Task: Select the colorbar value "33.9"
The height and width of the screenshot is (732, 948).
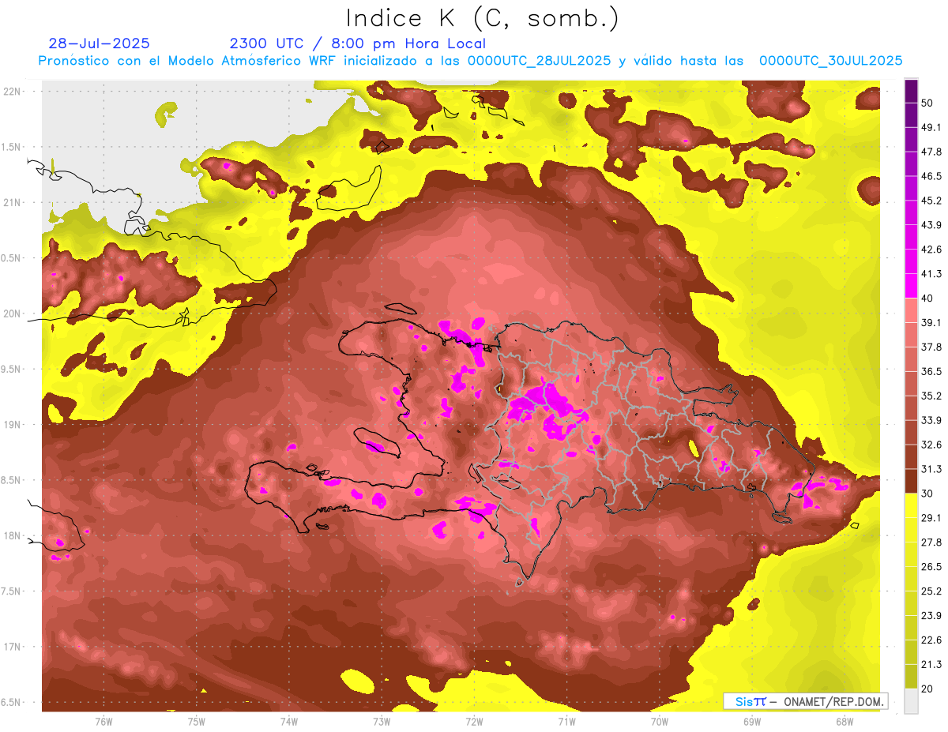Action: tap(931, 420)
